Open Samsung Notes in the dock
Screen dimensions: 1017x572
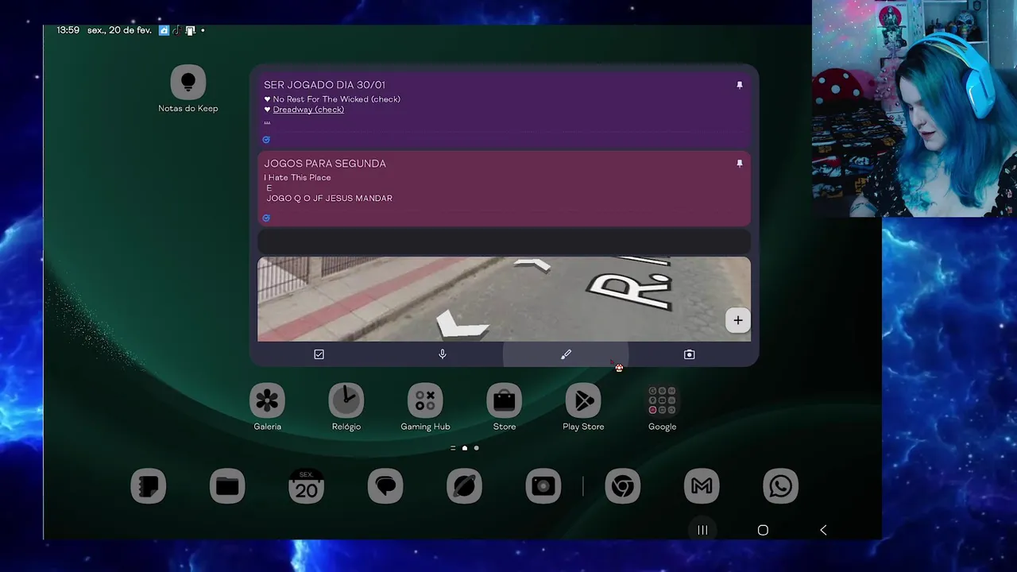click(149, 486)
